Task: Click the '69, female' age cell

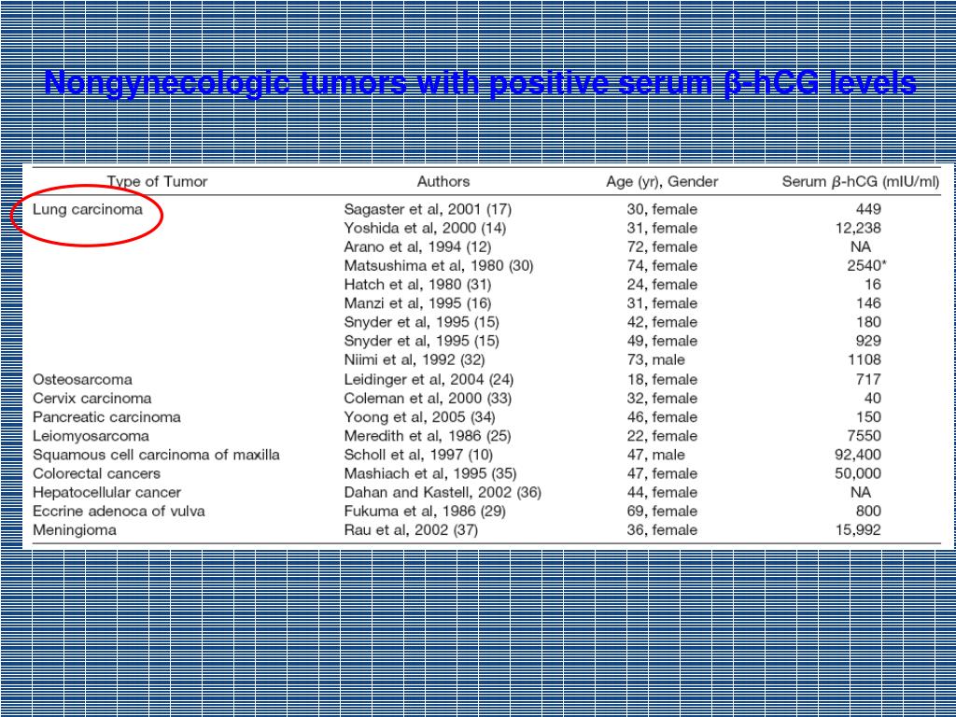Action: pos(662,512)
